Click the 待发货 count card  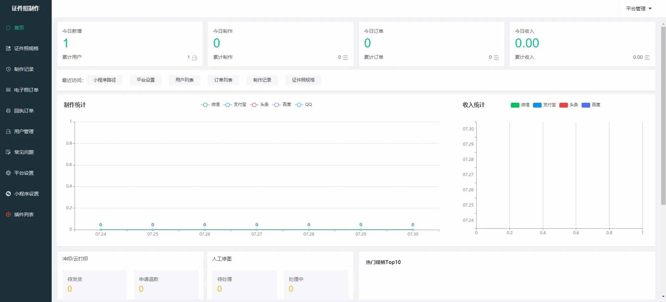[92, 284]
